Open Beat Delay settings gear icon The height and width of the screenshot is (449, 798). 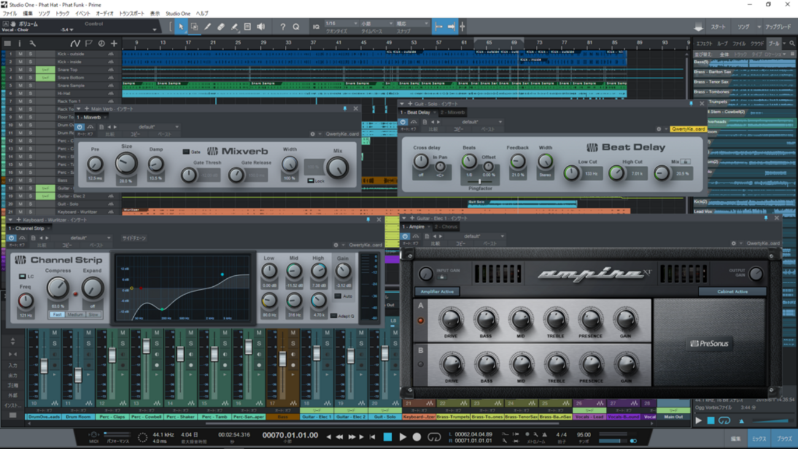659,129
